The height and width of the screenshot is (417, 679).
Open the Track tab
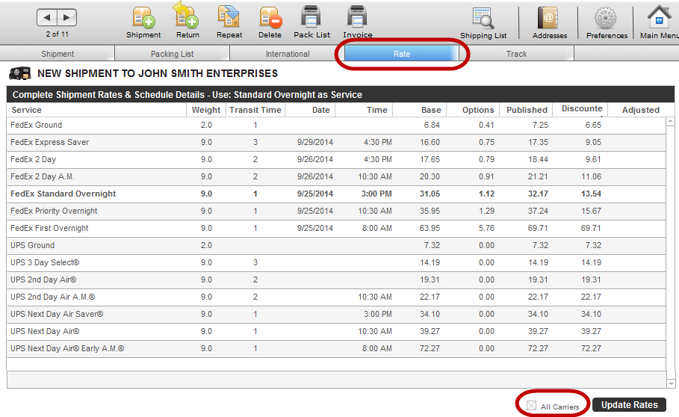(x=516, y=54)
